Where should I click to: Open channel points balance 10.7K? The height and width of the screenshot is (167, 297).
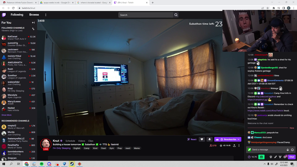click(x=252, y=157)
